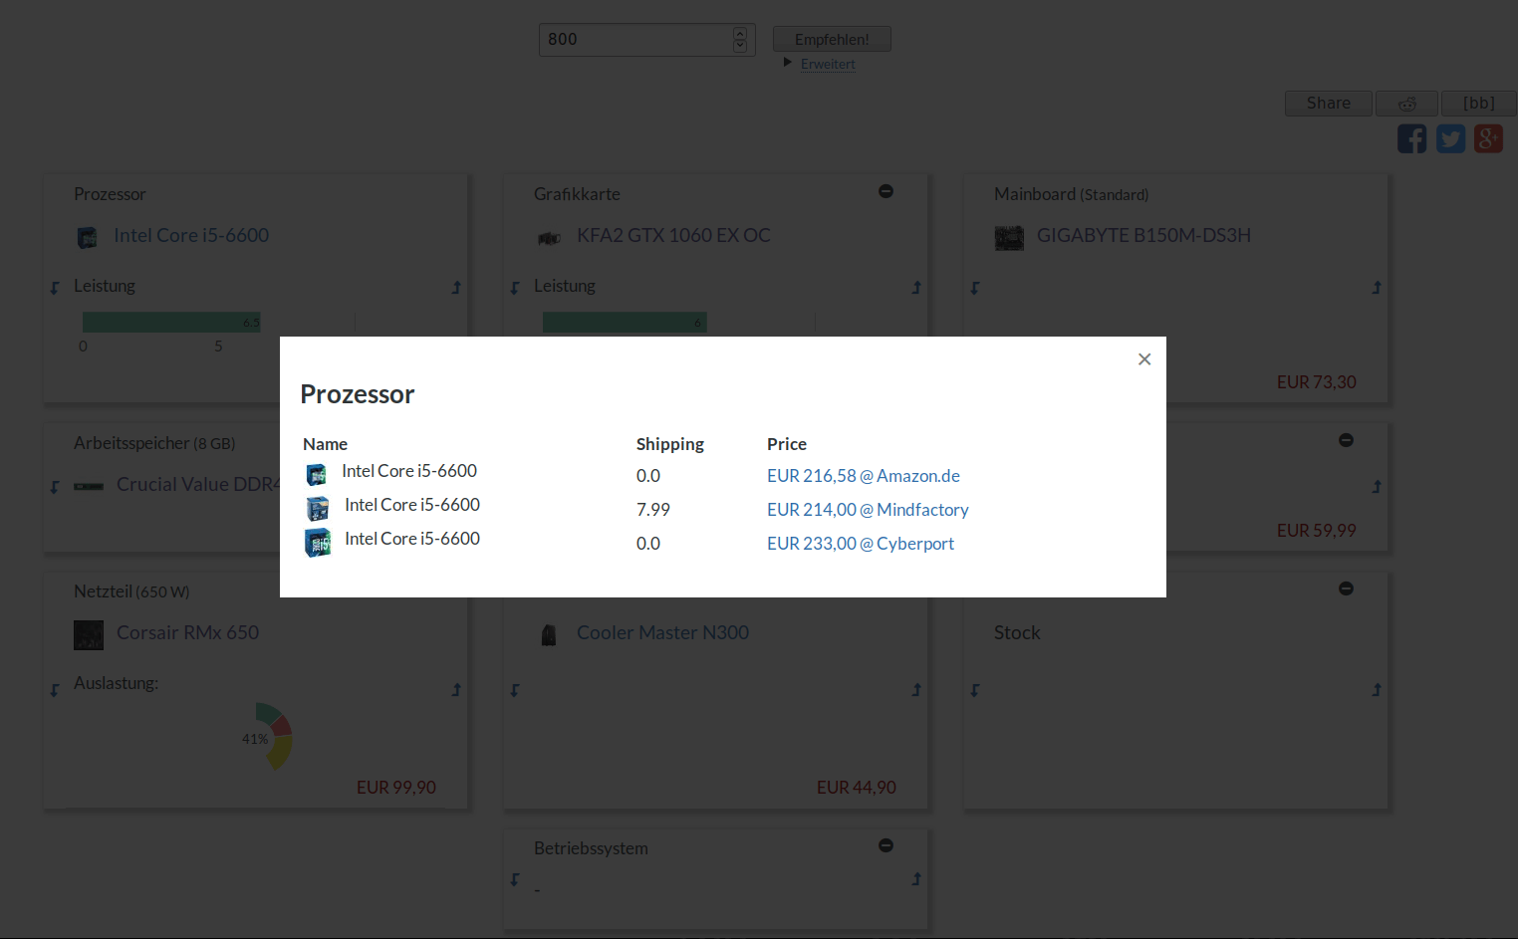Image resolution: width=1518 pixels, height=939 pixels.
Task: Share via Facebook icon
Action: 1411,138
